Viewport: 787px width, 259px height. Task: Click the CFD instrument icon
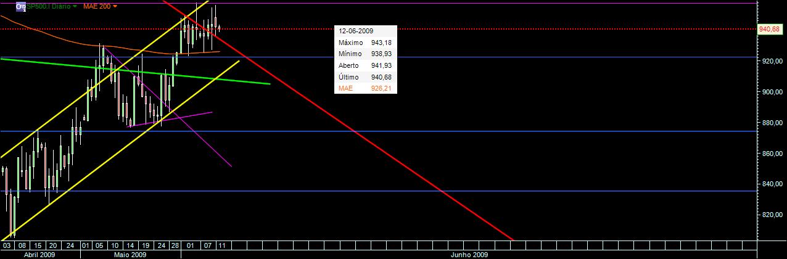click(x=20, y=6)
